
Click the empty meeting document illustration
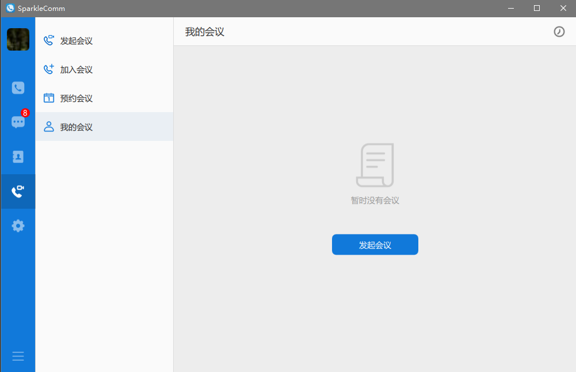pyautogui.click(x=375, y=165)
